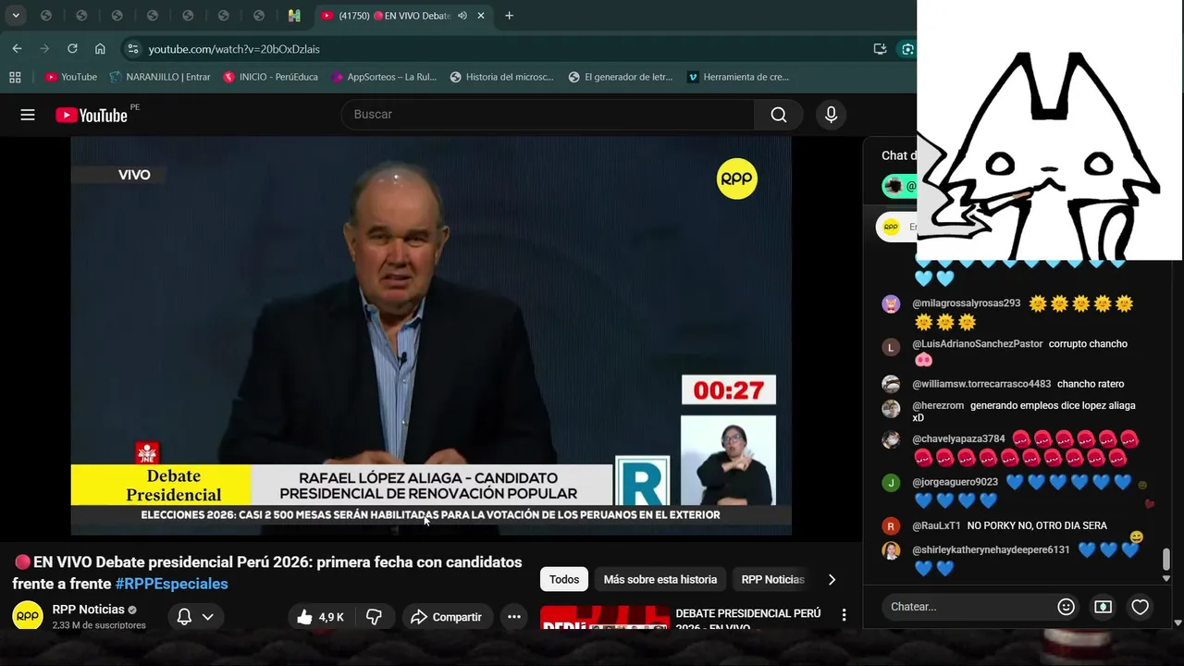
Task: Close the EN VIVO Debate tab
Action: [480, 16]
